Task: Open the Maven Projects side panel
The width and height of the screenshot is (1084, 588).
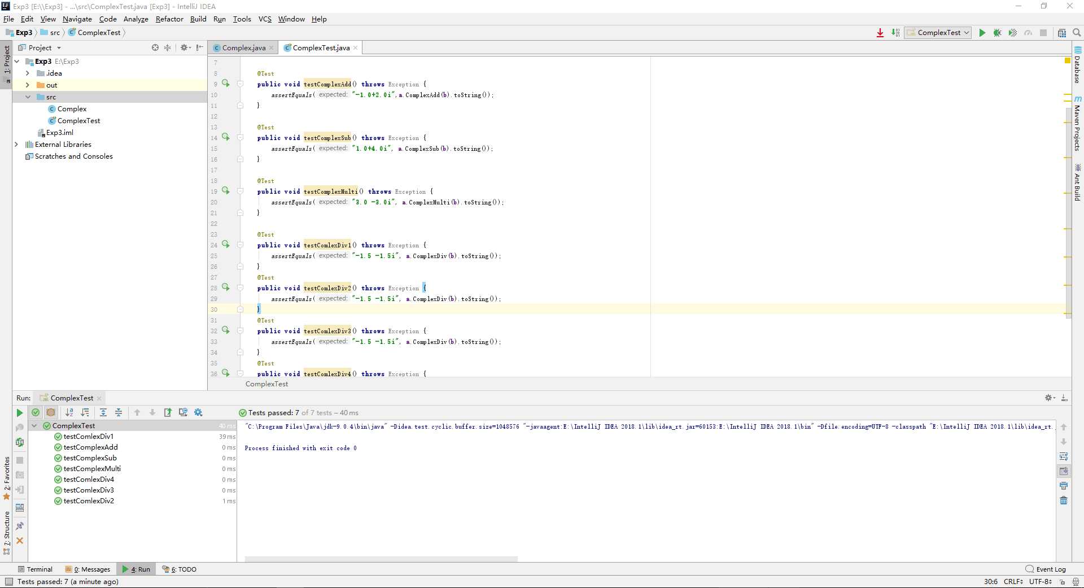Action: [x=1078, y=123]
